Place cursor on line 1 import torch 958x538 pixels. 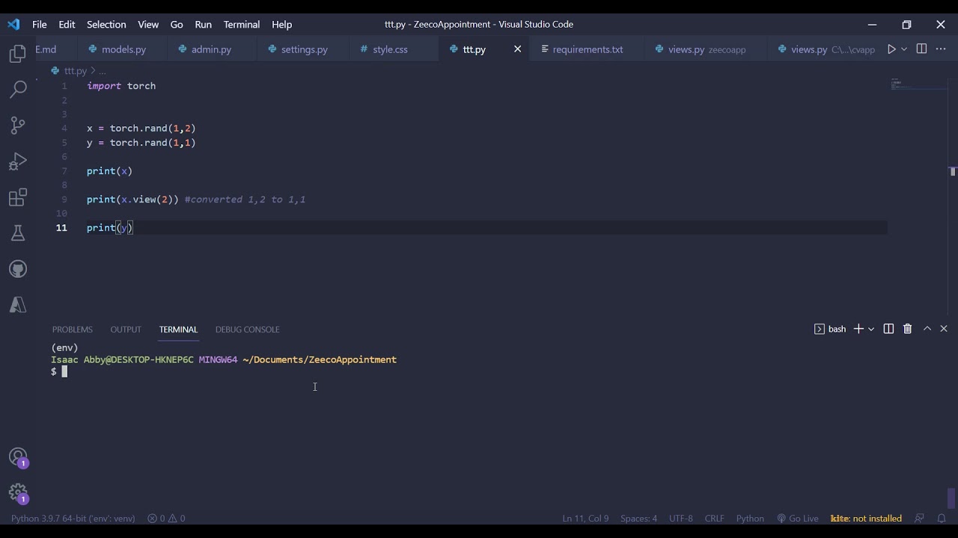pyautogui.click(x=121, y=86)
